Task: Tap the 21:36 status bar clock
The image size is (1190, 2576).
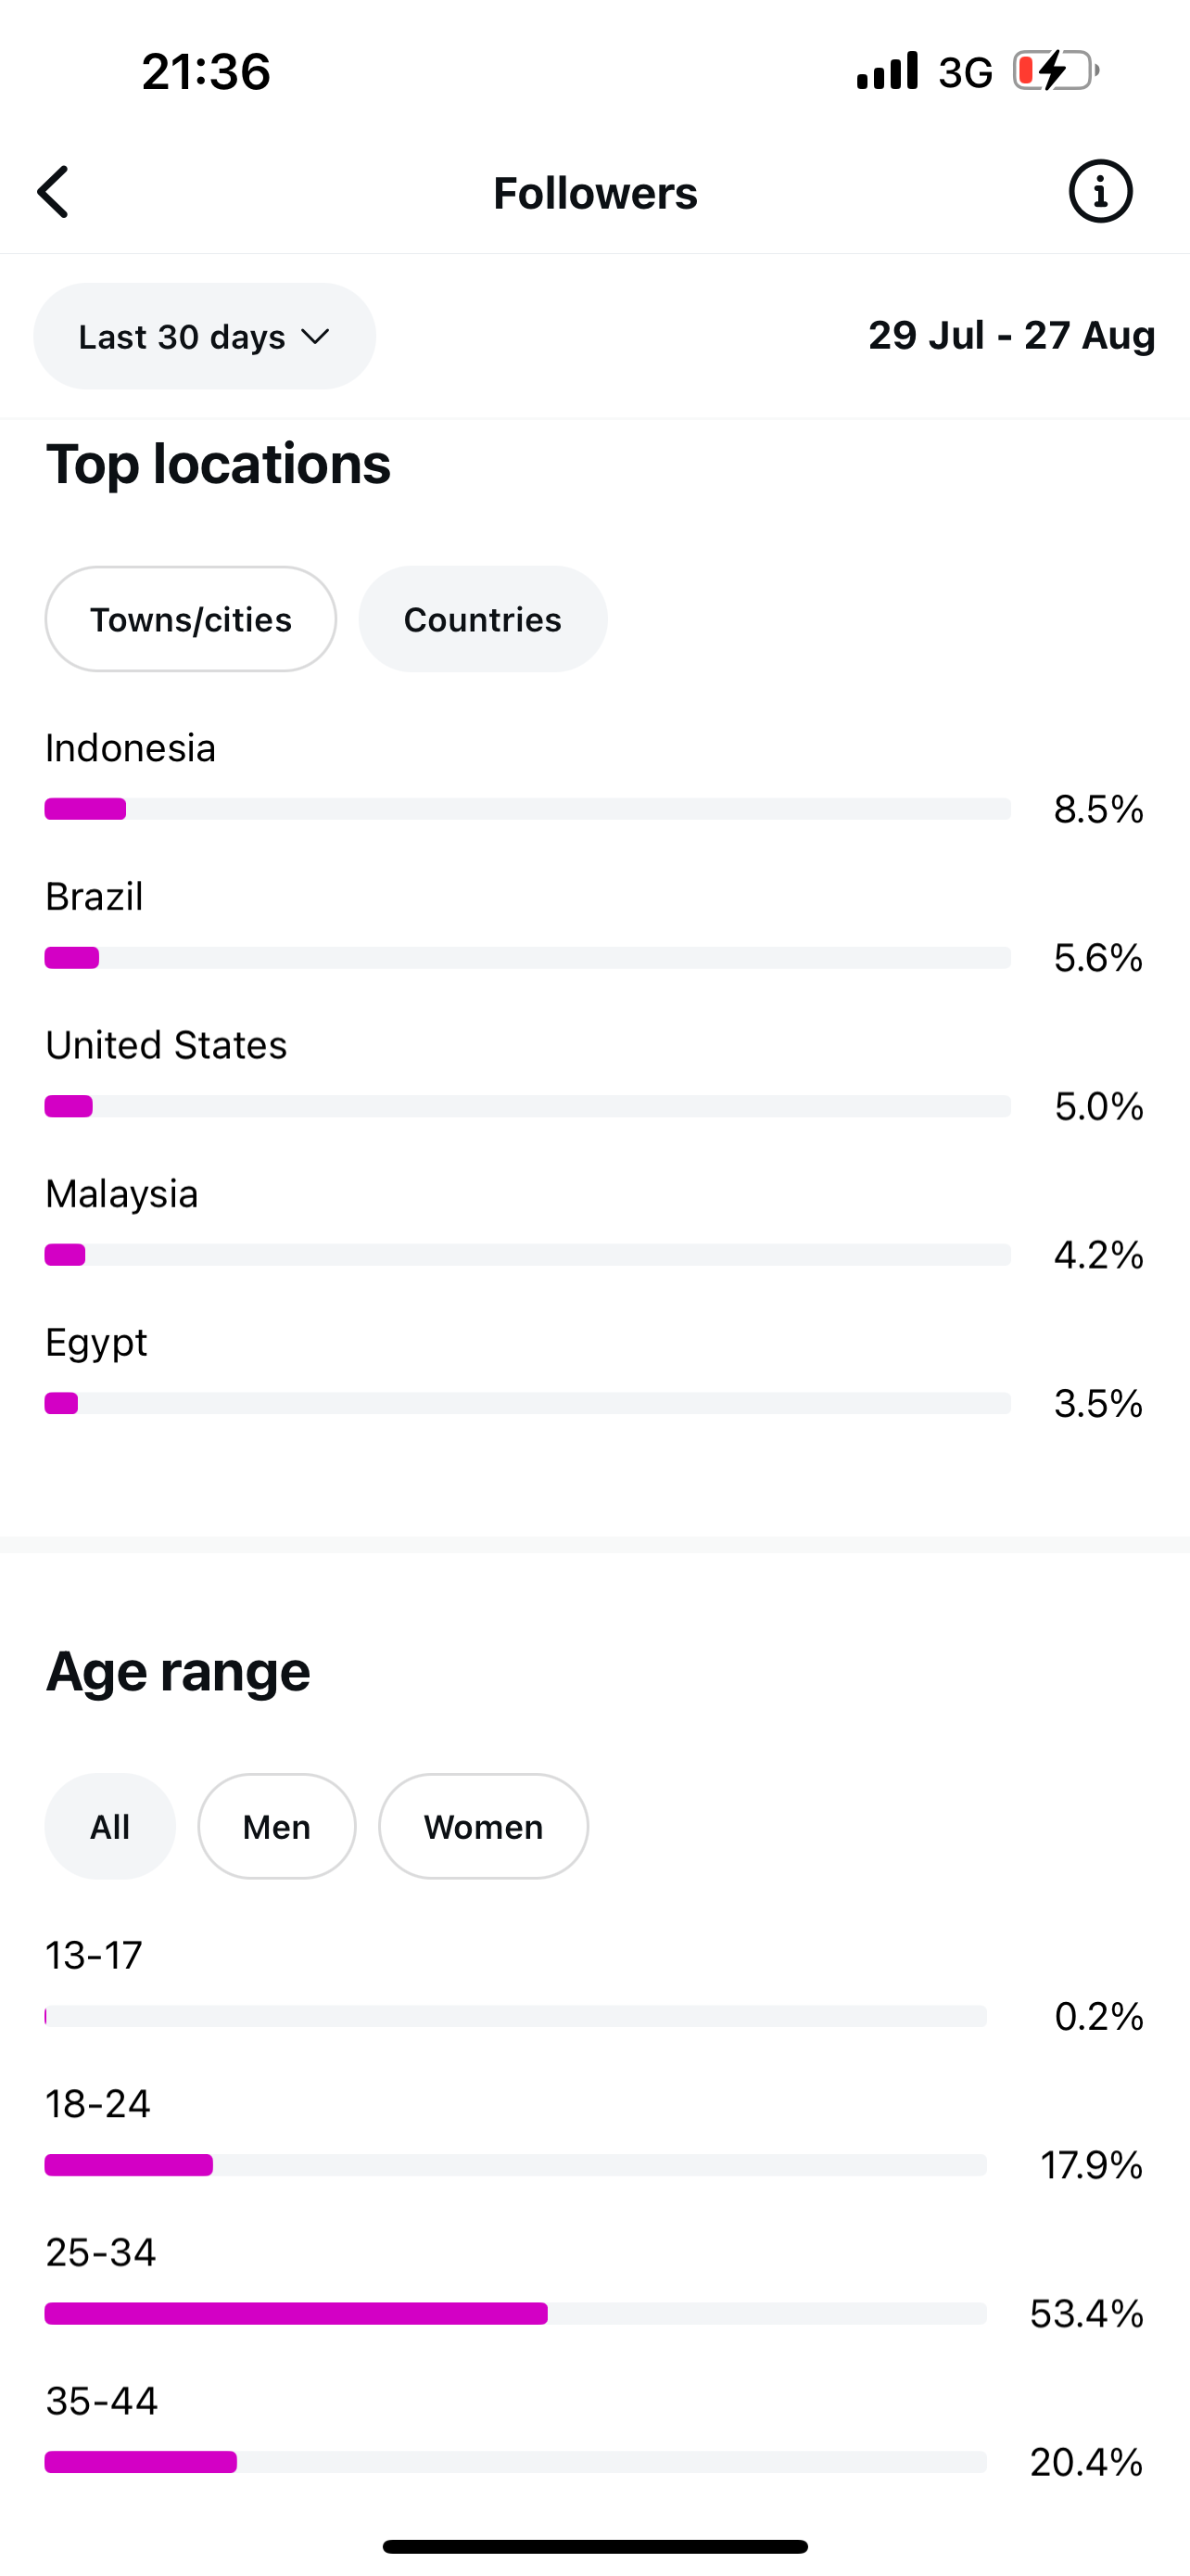Action: point(206,72)
